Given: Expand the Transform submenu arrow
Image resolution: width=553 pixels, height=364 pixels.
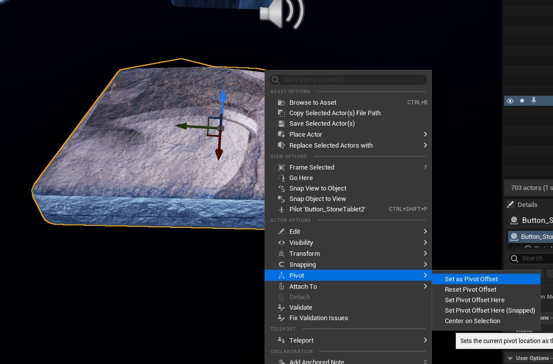Looking at the screenshot, I should tap(425, 253).
